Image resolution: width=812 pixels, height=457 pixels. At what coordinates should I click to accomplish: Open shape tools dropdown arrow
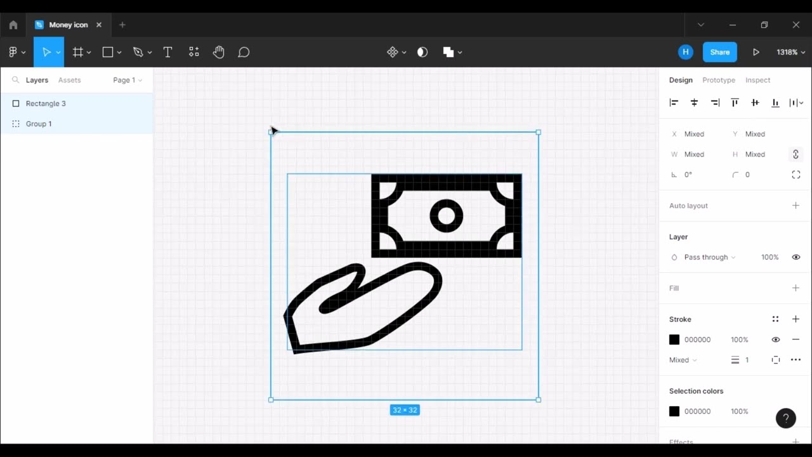pos(119,53)
